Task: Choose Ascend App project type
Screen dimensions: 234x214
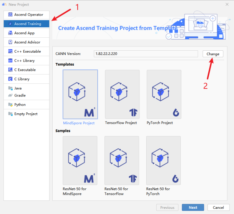Action: [26, 33]
